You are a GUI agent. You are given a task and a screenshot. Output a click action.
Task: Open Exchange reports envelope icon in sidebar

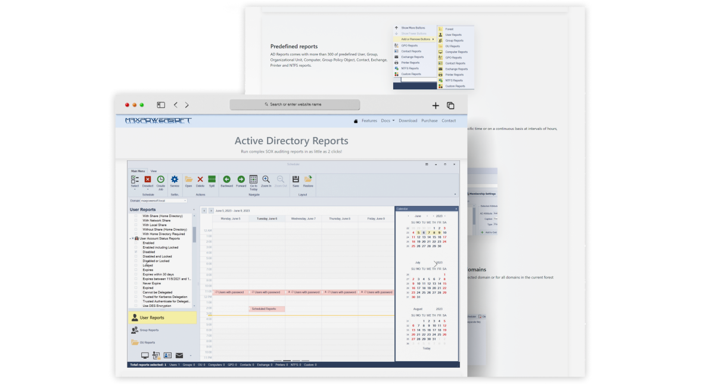(x=179, y=356)
